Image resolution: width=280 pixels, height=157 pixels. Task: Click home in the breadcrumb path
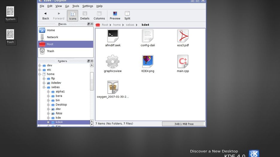[x=117, y=25]
